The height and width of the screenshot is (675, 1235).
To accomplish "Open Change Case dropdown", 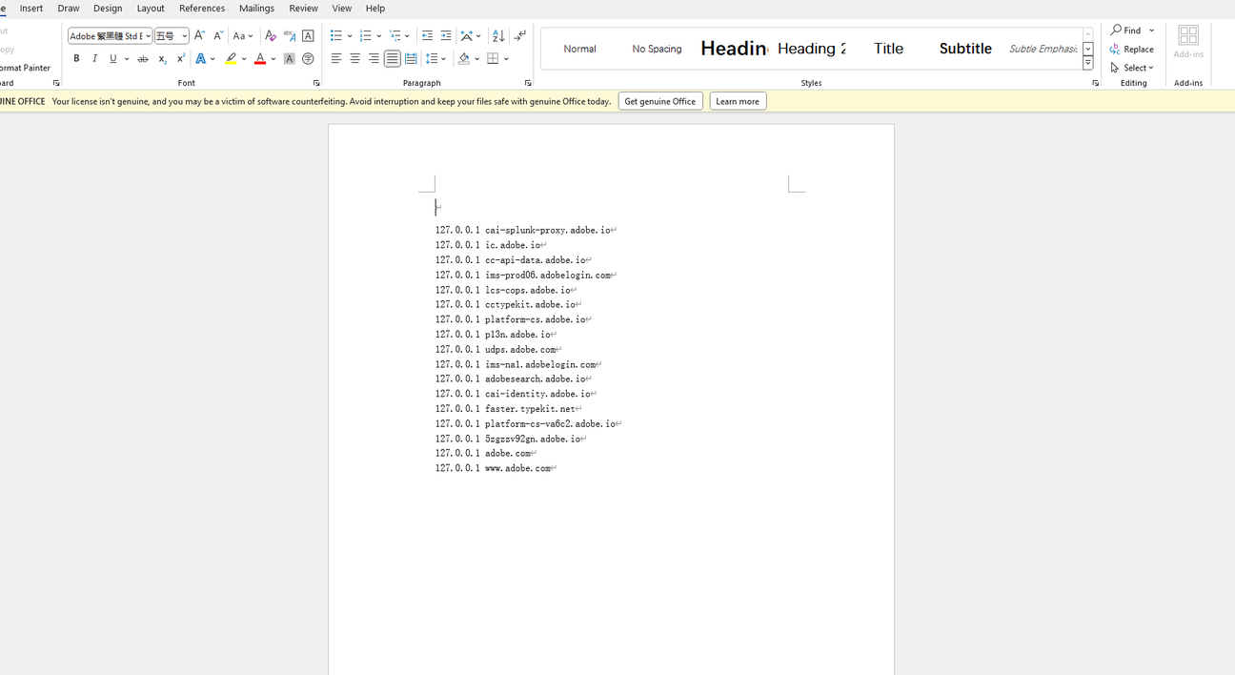I will click(243, 36).
